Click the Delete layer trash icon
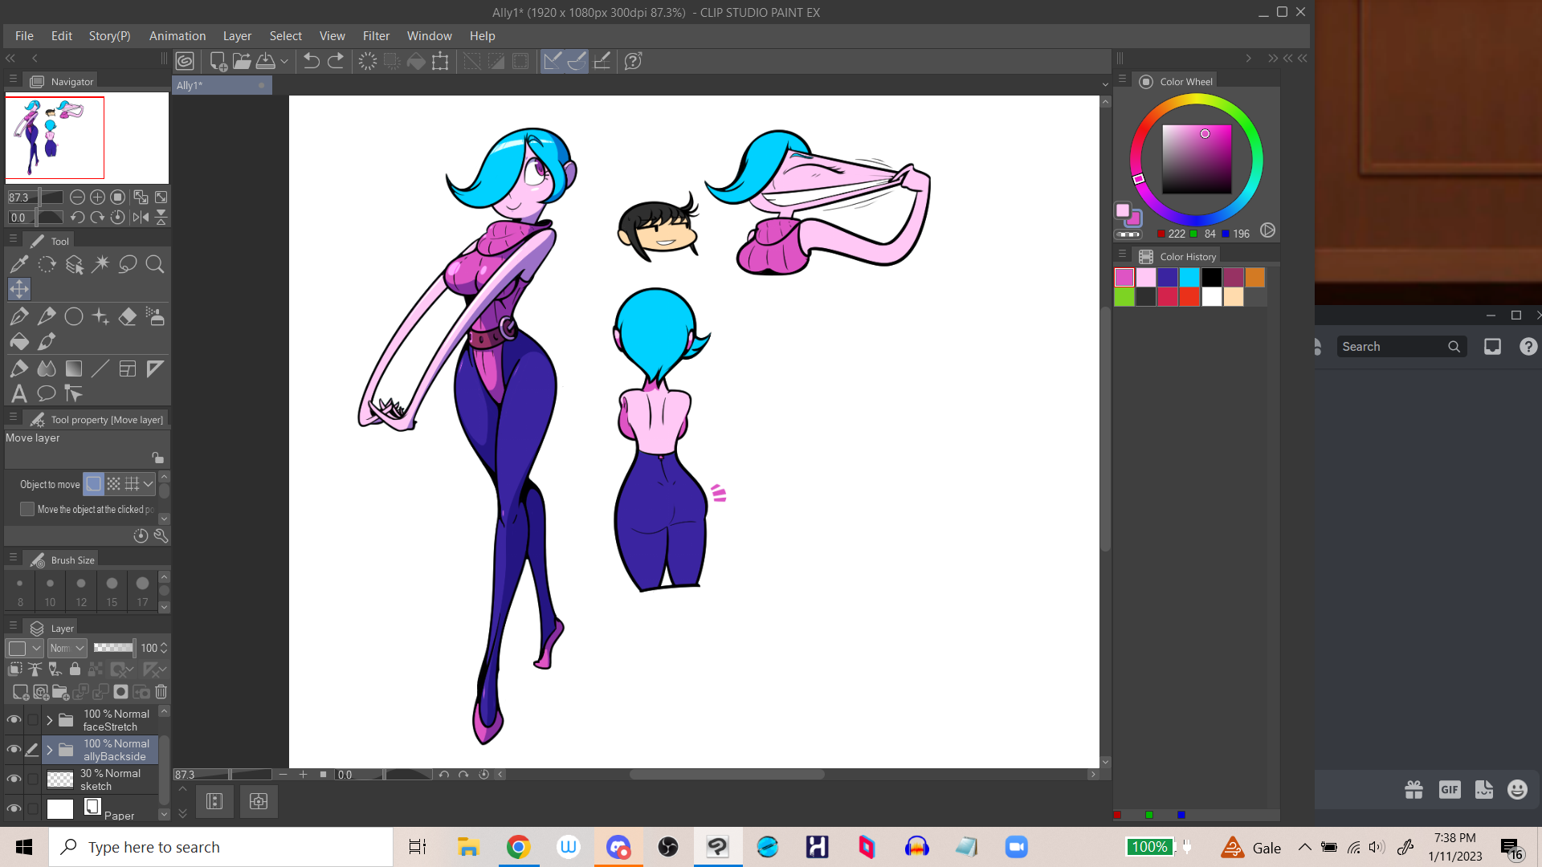The width and height of the screenshot is (1542, 867). coord(161,691)
